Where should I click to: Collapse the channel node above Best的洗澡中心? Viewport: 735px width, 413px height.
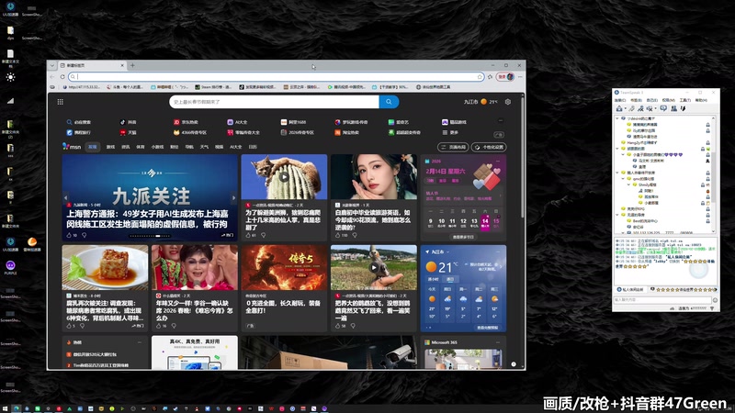[x=616, y=215]
